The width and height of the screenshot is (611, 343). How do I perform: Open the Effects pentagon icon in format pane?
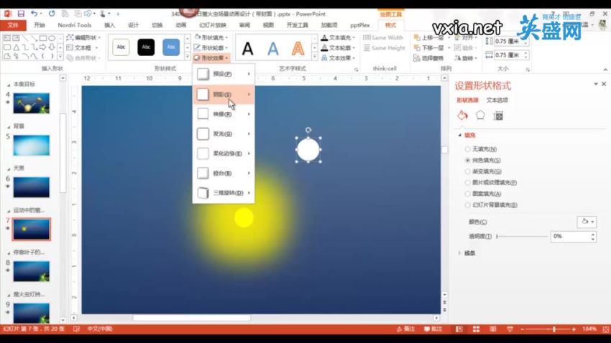point(480,116)
